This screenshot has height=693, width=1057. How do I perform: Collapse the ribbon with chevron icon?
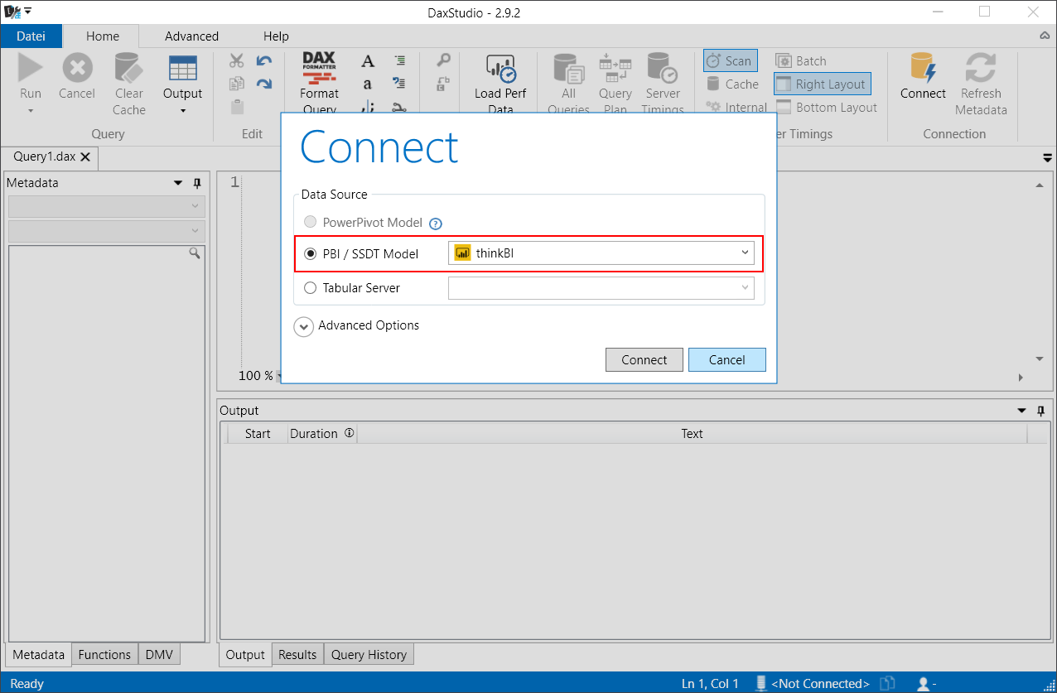point(1045,36)
